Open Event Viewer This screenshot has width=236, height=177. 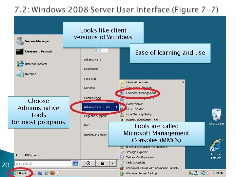pyautogui.click(x=134, y=104)
